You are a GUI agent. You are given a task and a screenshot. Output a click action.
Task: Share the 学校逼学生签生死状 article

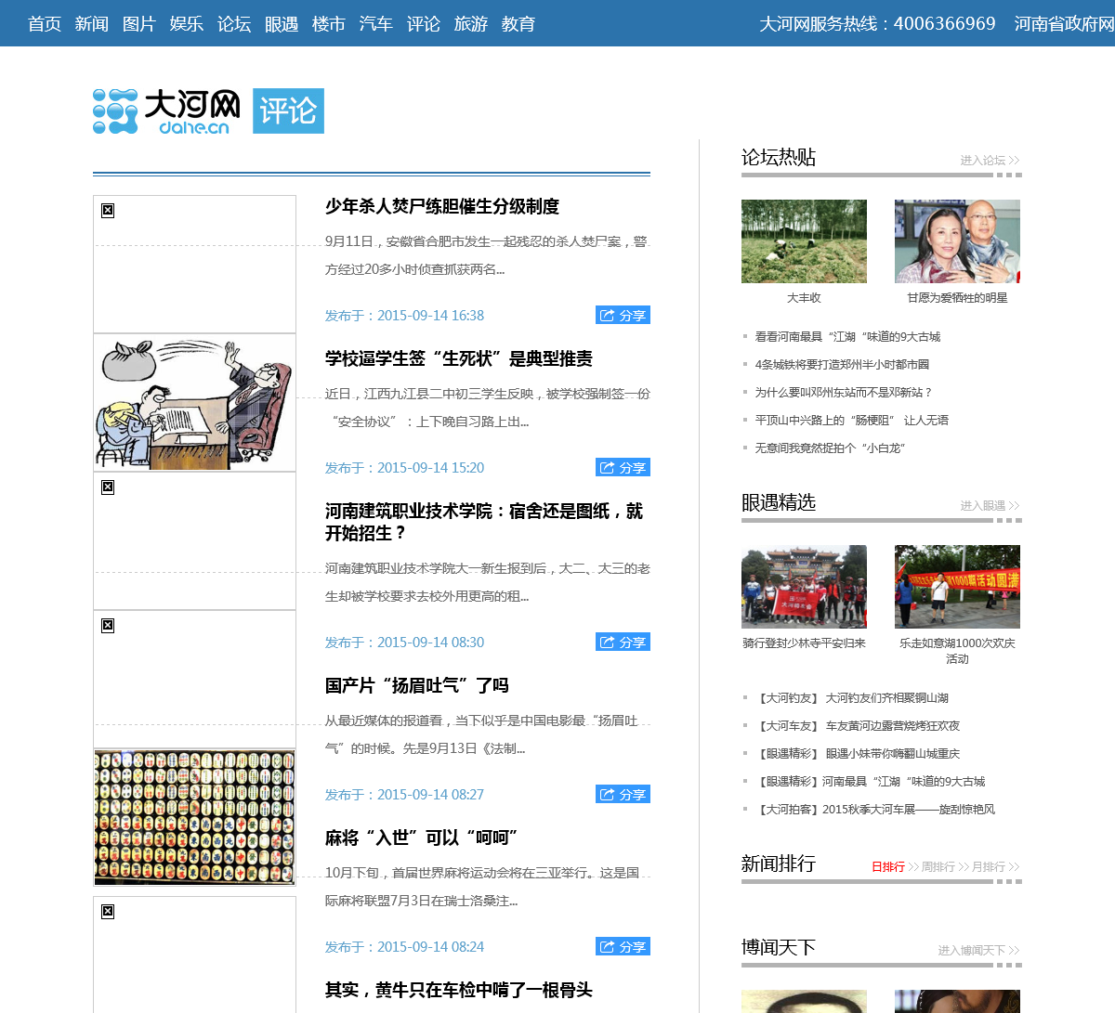[623, 468]
